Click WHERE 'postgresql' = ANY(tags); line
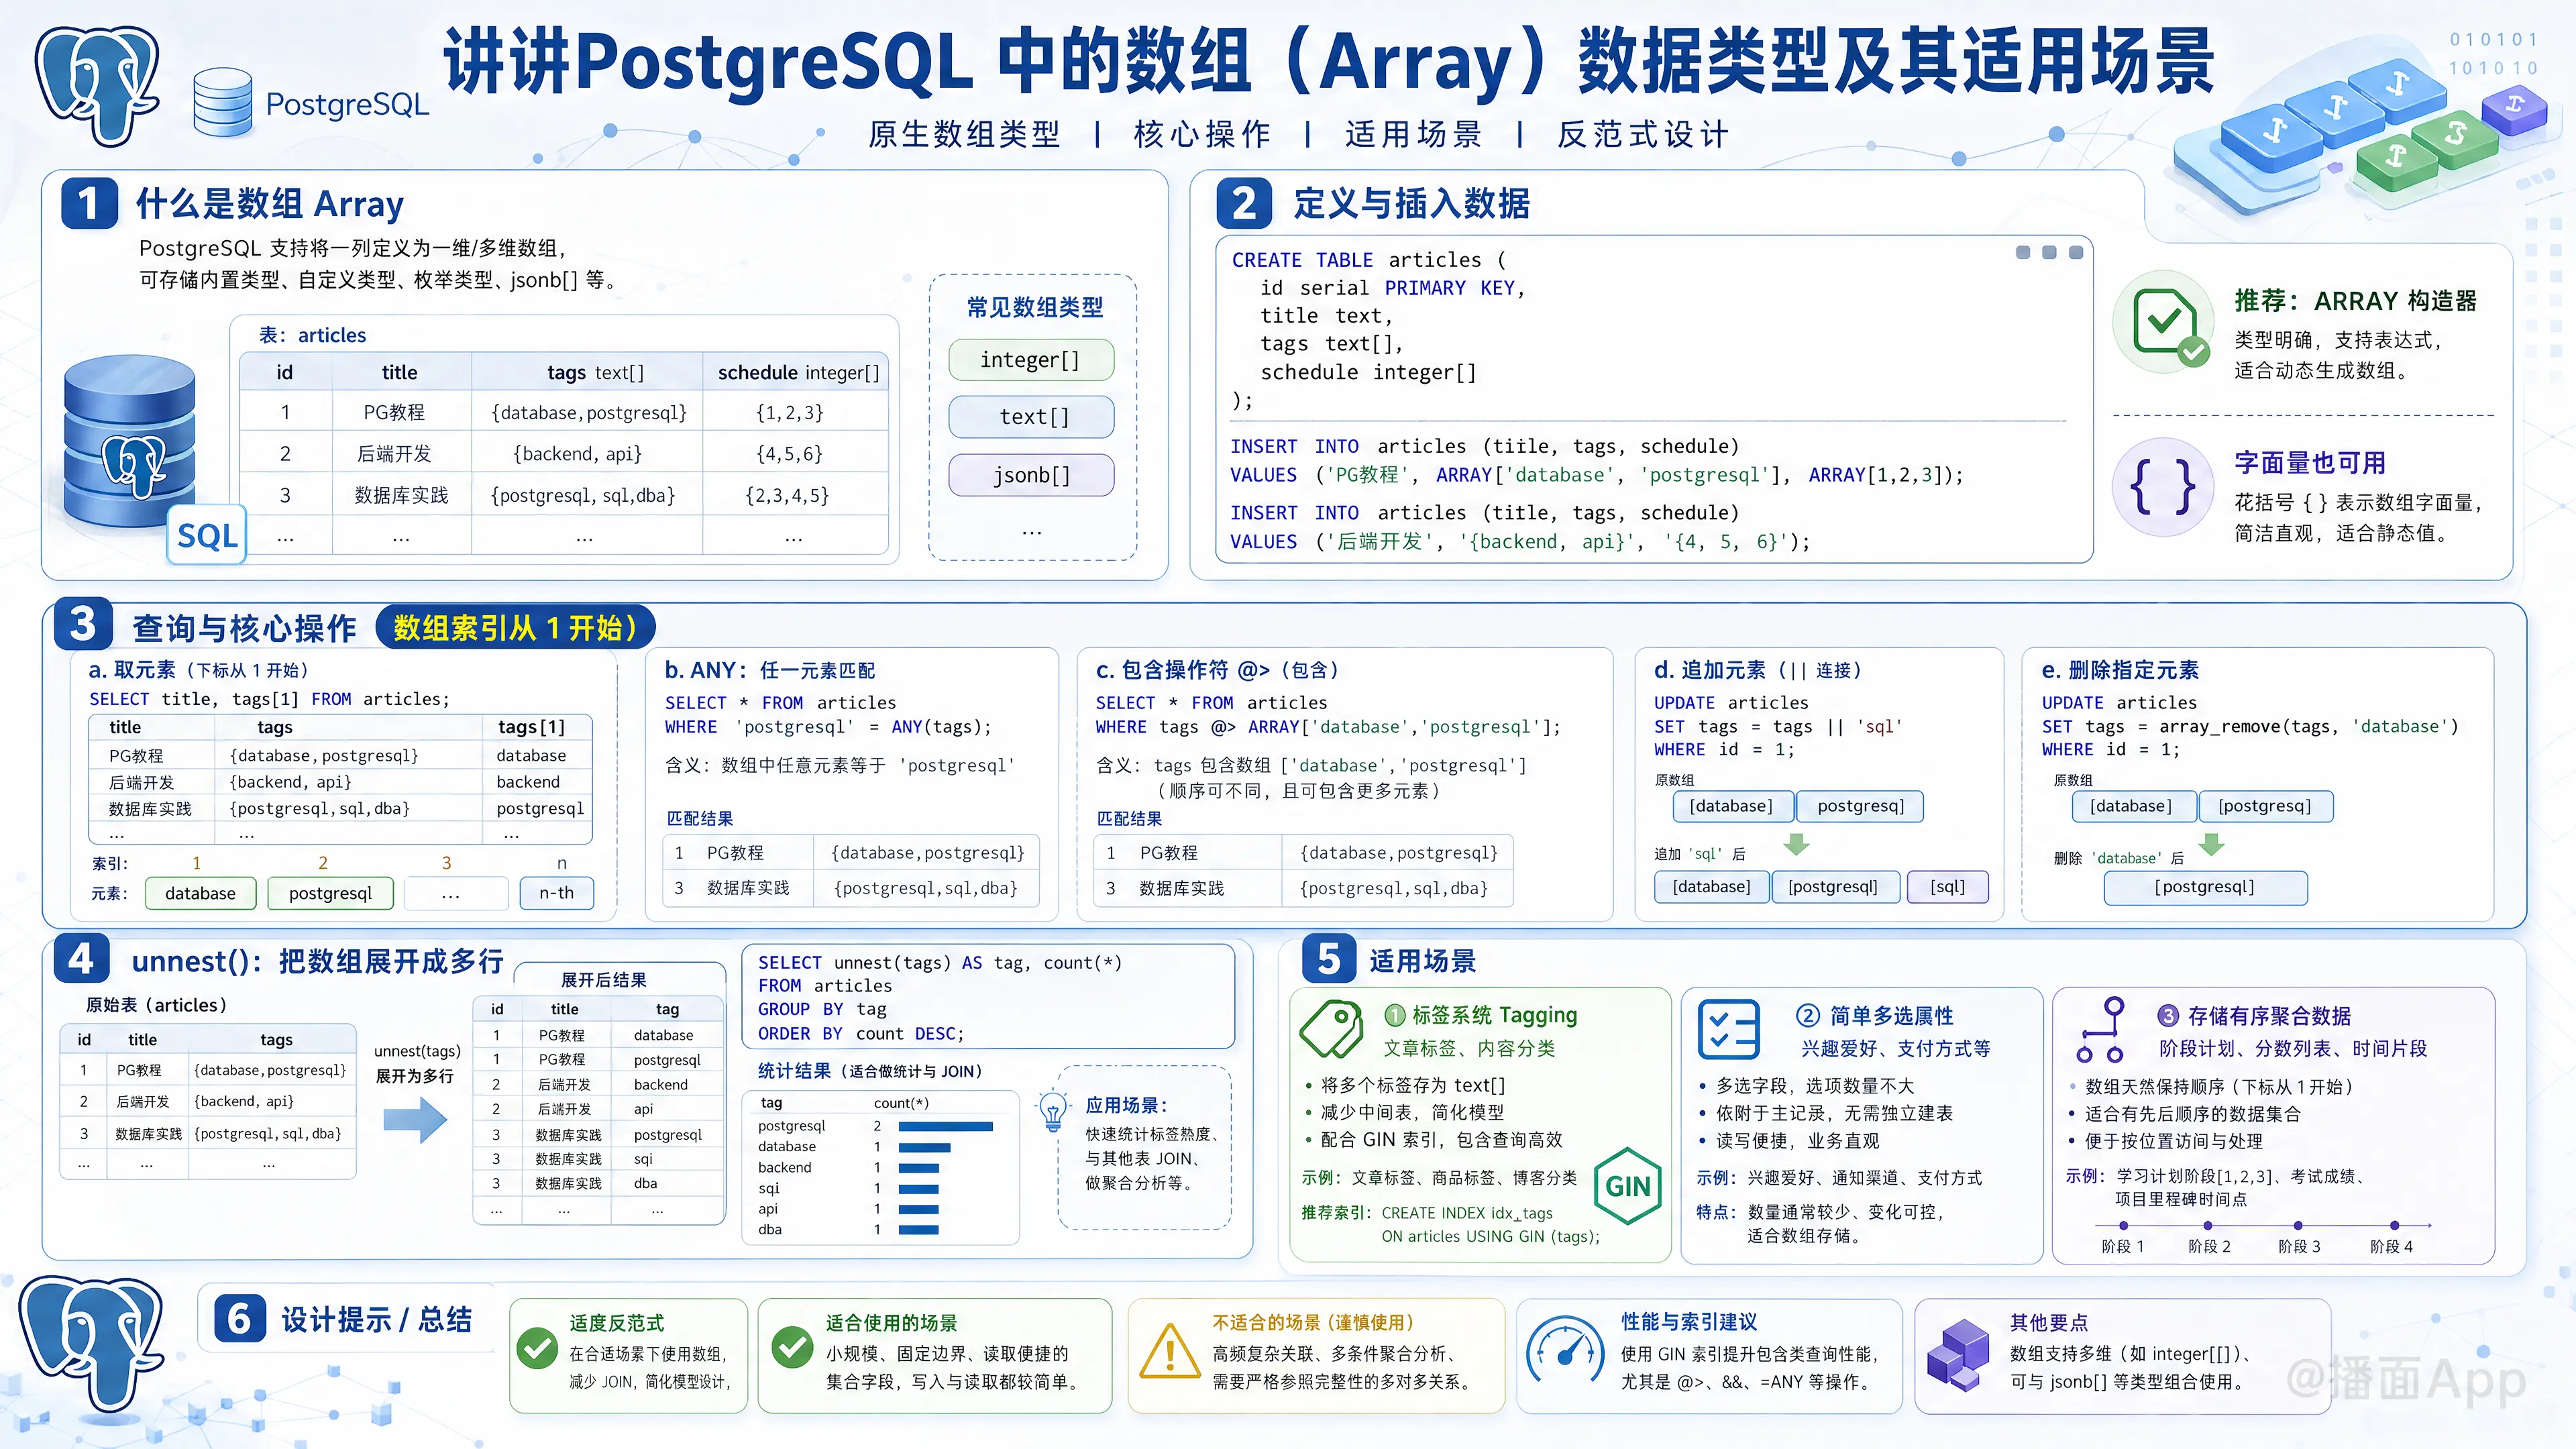 (x=829, y=727)
